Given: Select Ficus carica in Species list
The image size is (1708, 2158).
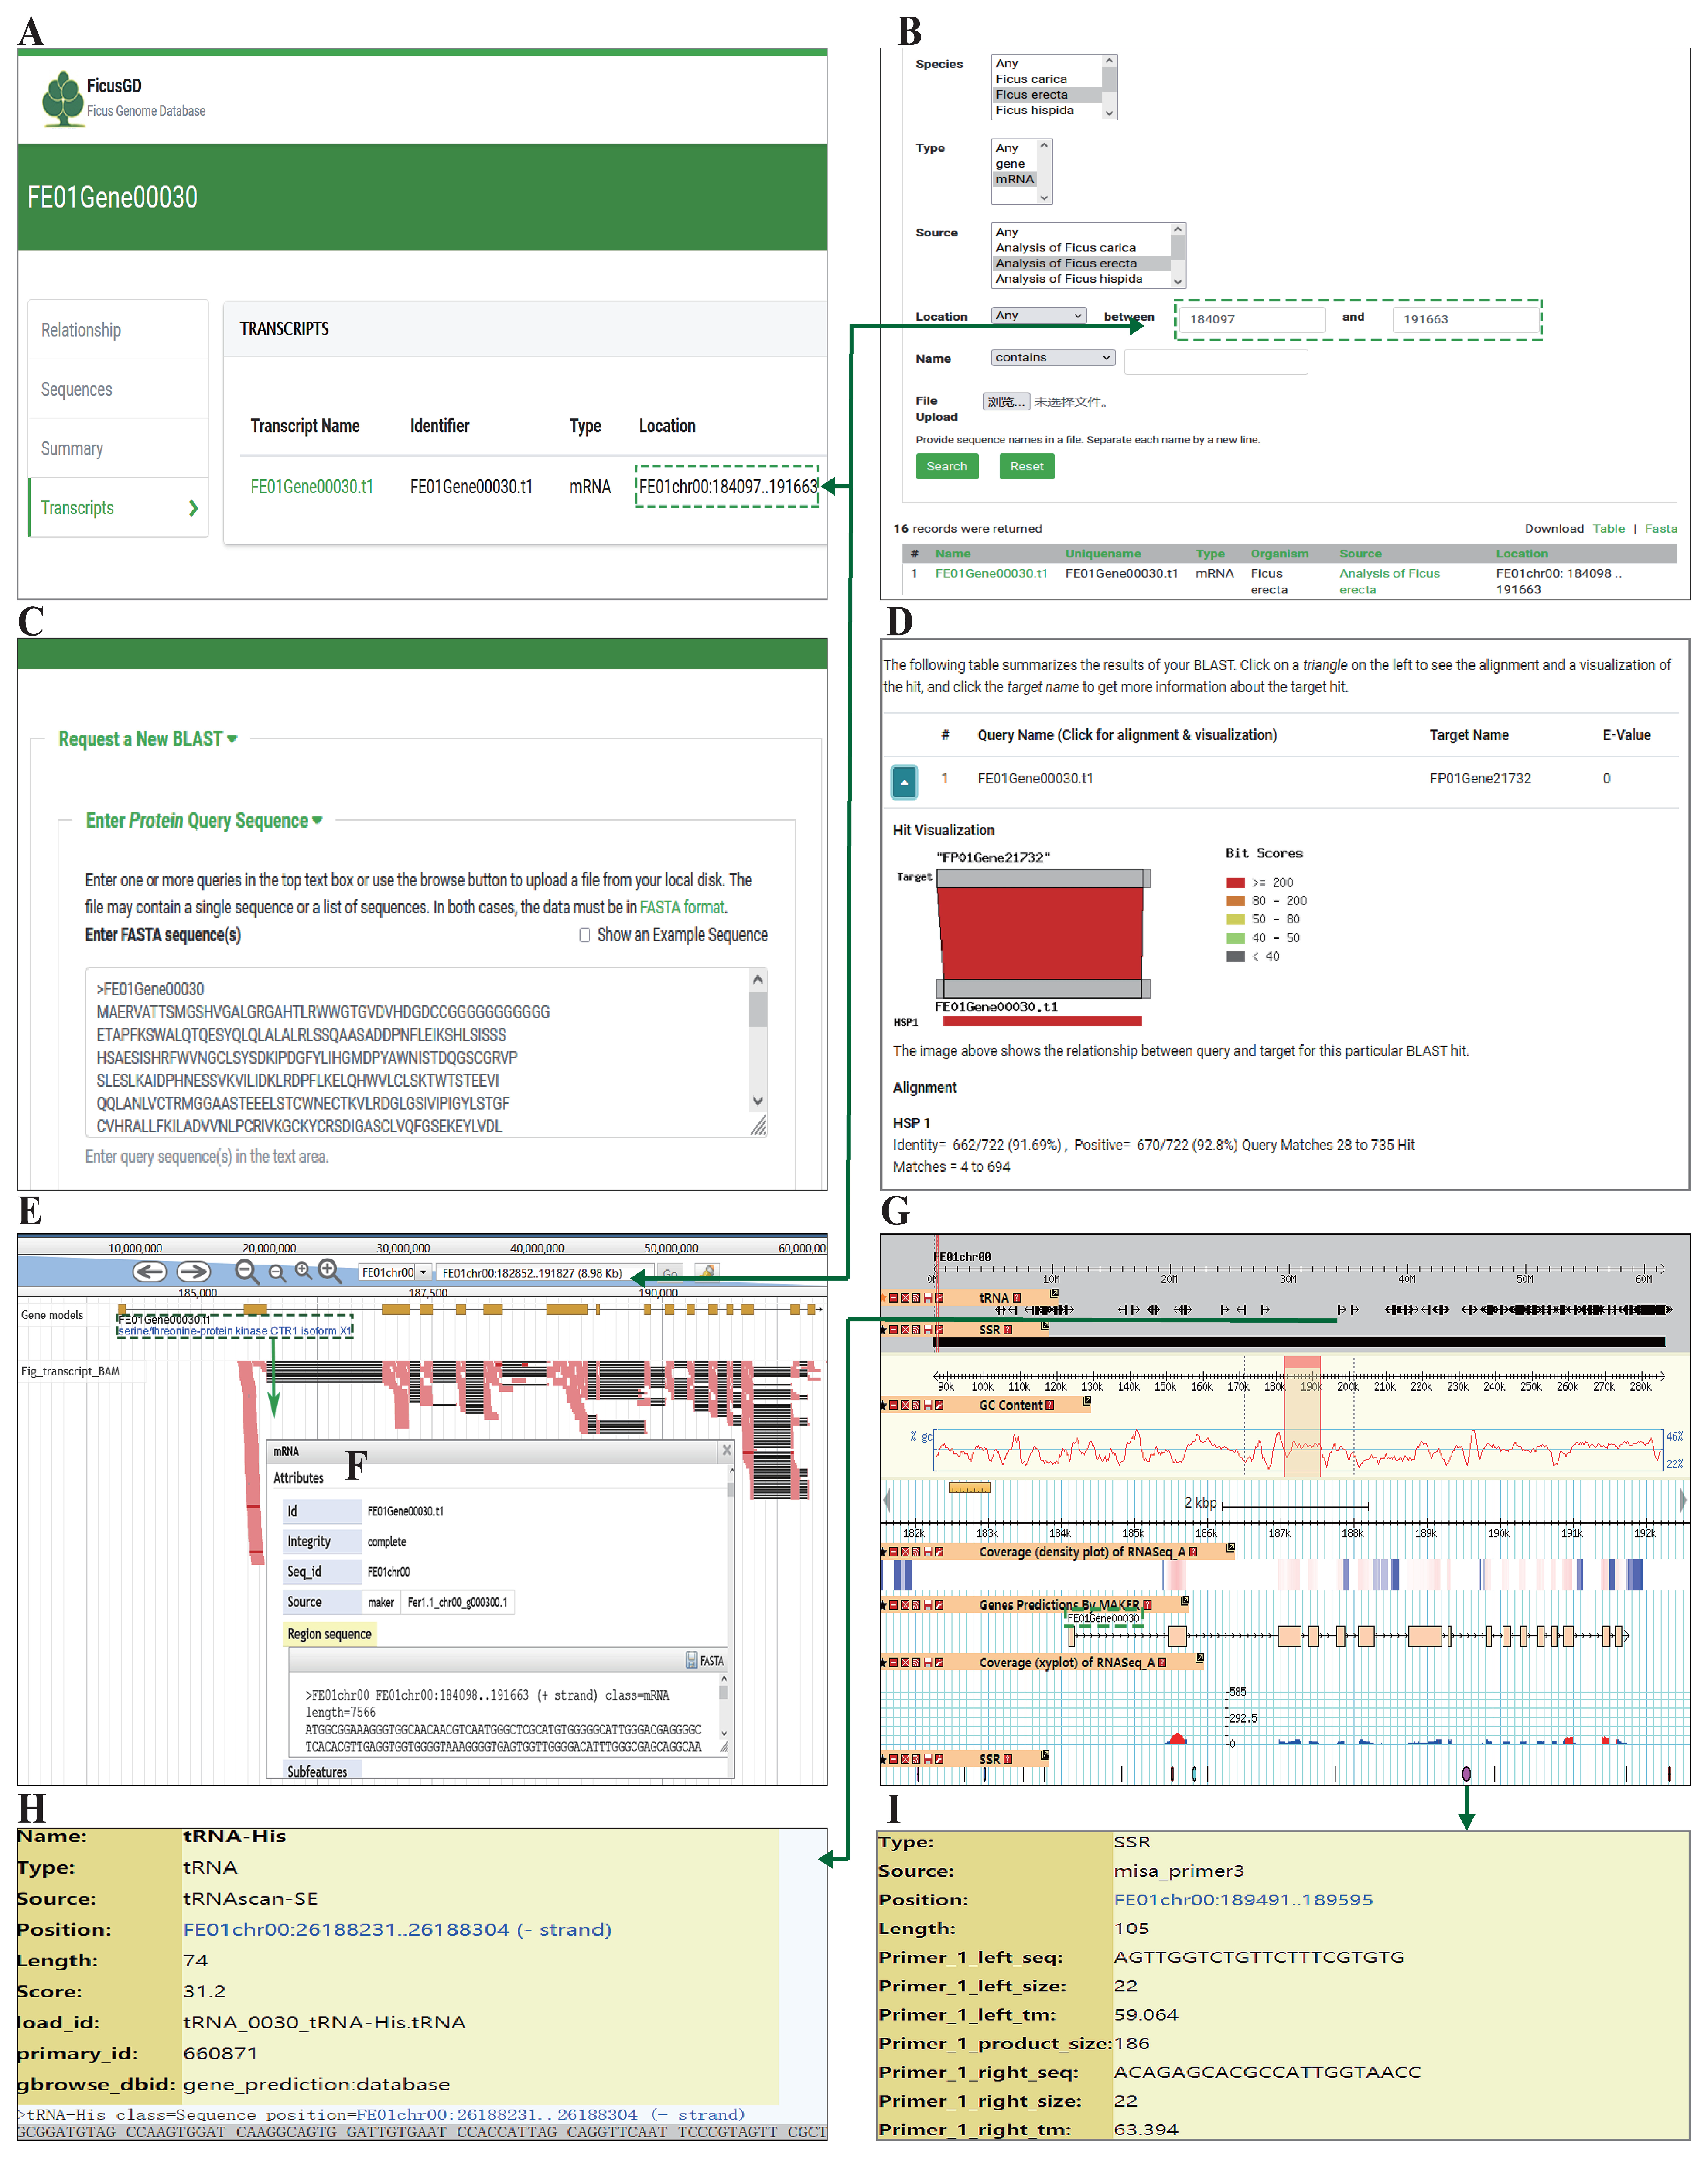Looking at the screenshot, I should (1031, 79).
